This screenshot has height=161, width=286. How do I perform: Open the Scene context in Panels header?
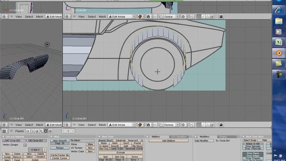tap(50, 131)
